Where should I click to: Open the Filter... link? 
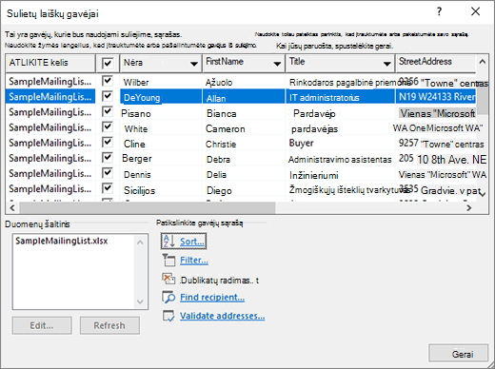(194, 261)
